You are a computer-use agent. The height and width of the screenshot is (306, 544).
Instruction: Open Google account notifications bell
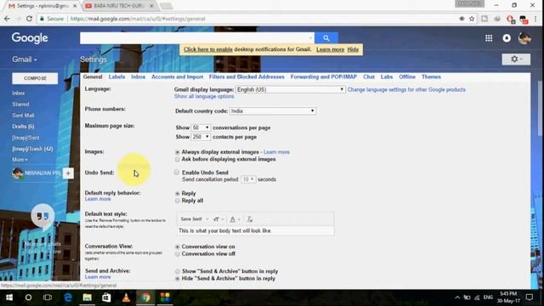coord(507,38)
